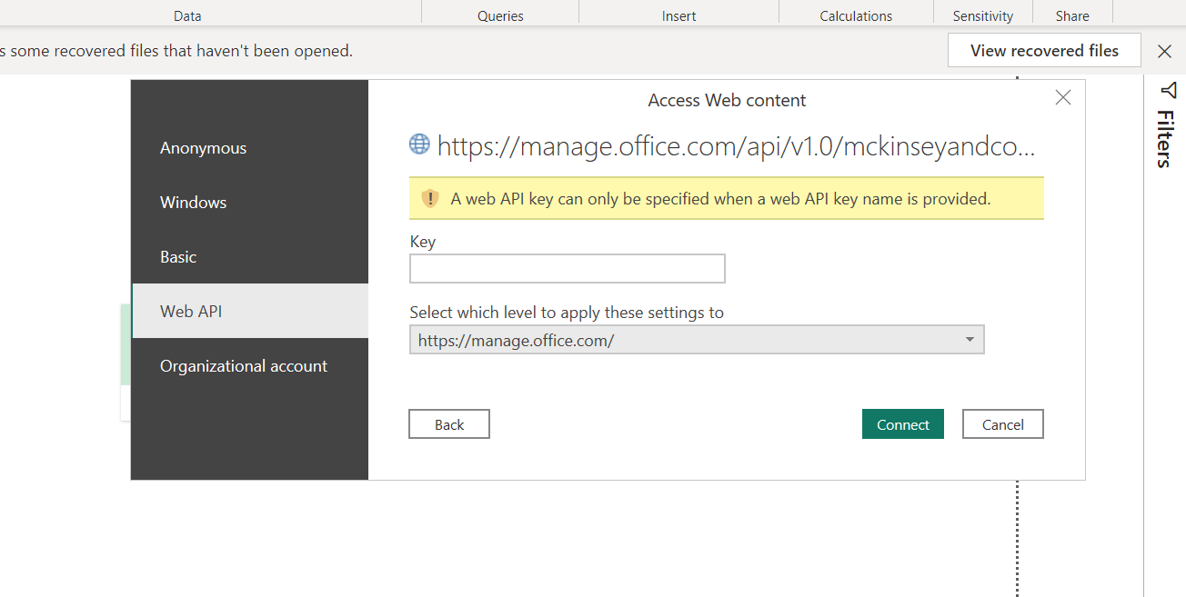Cancel the Access Web content dialog
The image size is (1186, 597).
point(1003,424)
